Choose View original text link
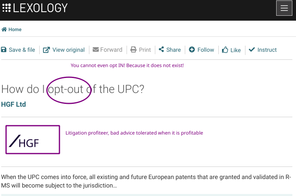296x196 pixels. [x=68, y=50]
